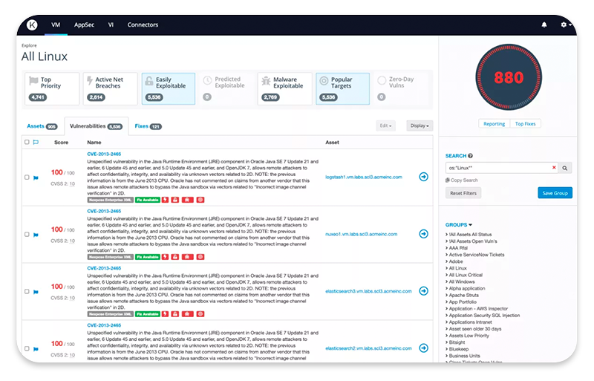594x381 pixels.
Task: Toggle the Easily Exploitable filter card
Action: pyautogui.click(x=169, y=88)
